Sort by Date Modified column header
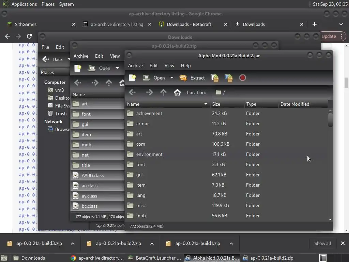The image size is (349, 262). (303, 104)
